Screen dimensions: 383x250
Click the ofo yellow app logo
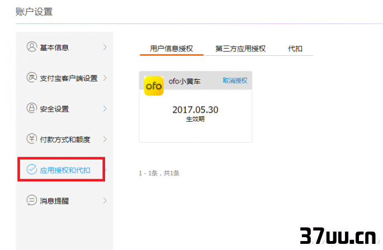(x=154, y=85)
